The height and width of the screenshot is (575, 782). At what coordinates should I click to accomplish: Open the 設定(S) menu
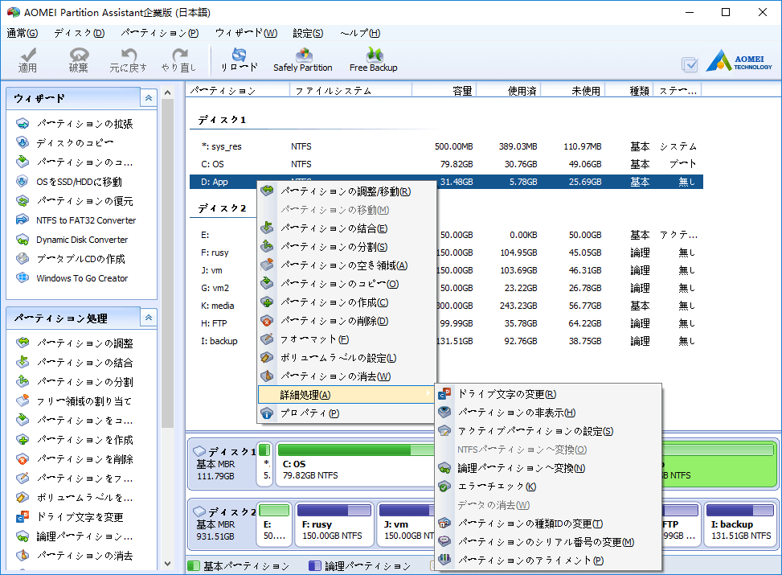click(x=308, y=33)
